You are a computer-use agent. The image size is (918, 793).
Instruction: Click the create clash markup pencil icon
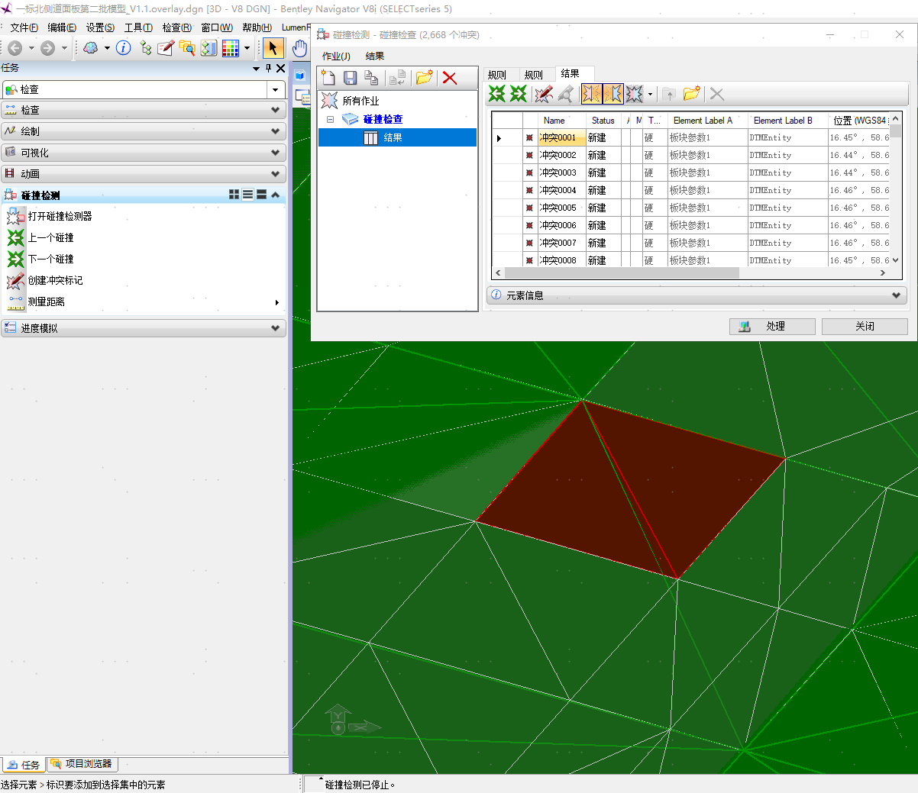[x=544, y=94]
